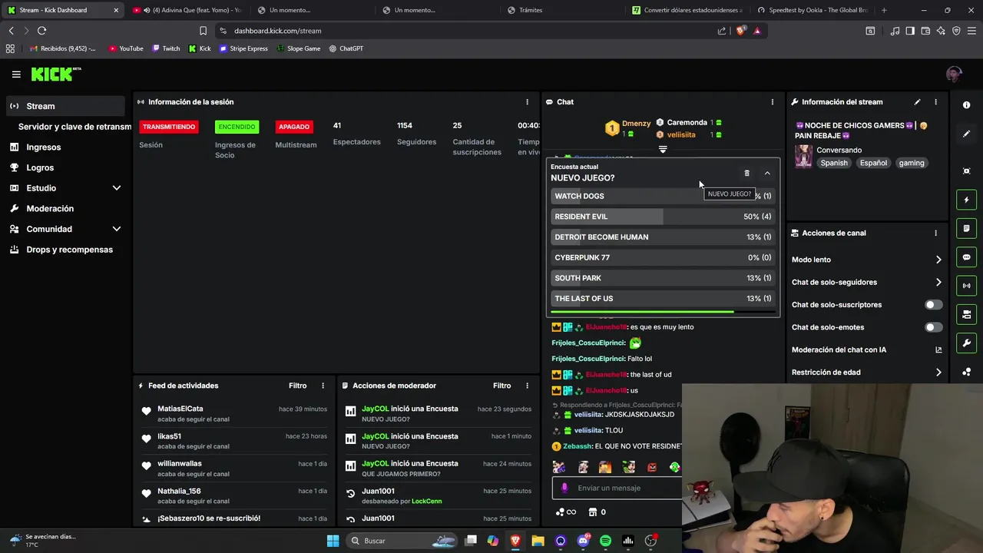Click the wrench icon in right sidebar

click(967, 343)
